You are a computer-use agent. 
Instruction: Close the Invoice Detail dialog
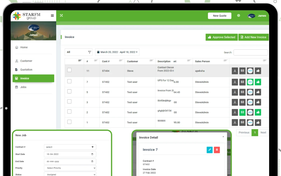pos(223,136)
